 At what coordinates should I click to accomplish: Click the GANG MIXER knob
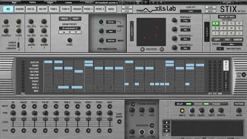(x=119, y=121)
